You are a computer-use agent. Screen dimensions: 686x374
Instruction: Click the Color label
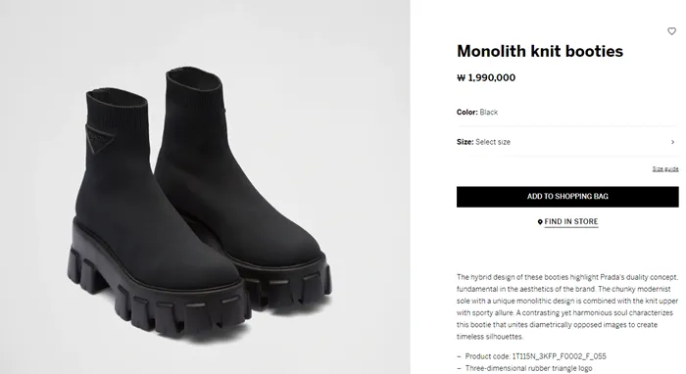click(467, 113)
